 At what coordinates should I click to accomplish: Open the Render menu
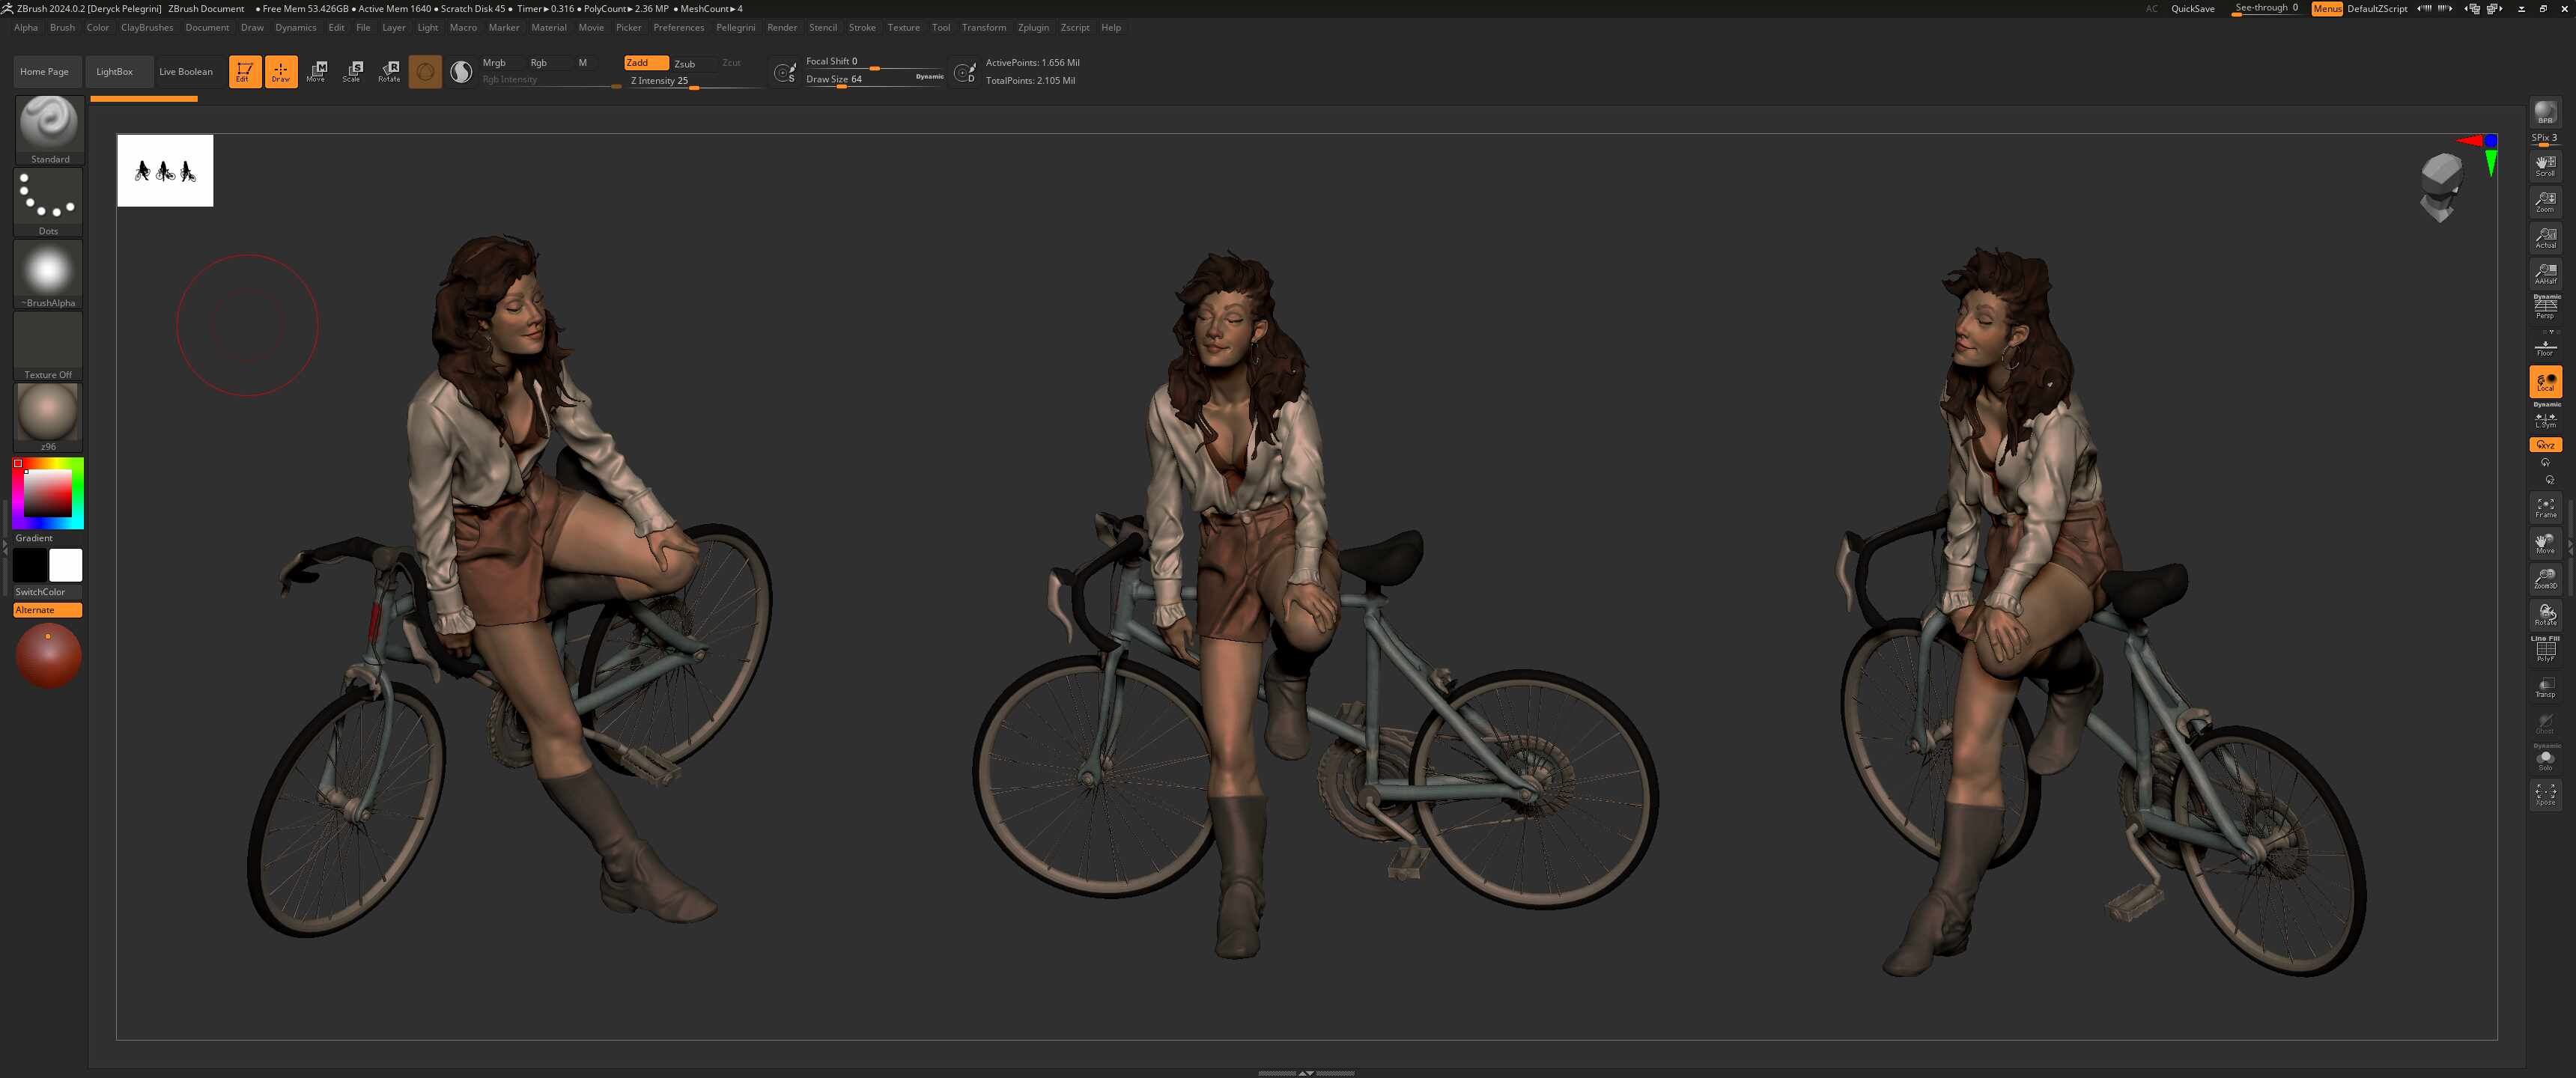pyautogui.click(x=781, y=27)
